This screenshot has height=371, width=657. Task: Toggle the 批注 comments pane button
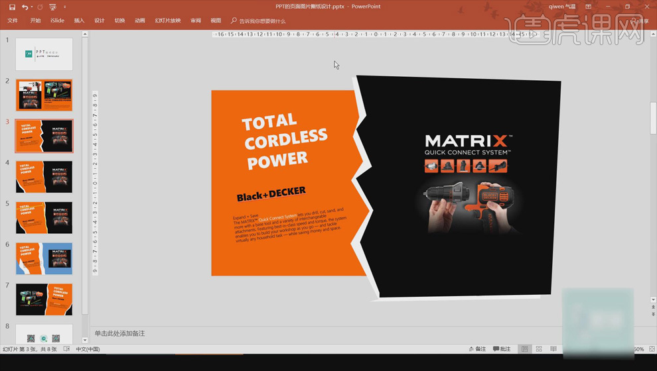tap(502, 349)
